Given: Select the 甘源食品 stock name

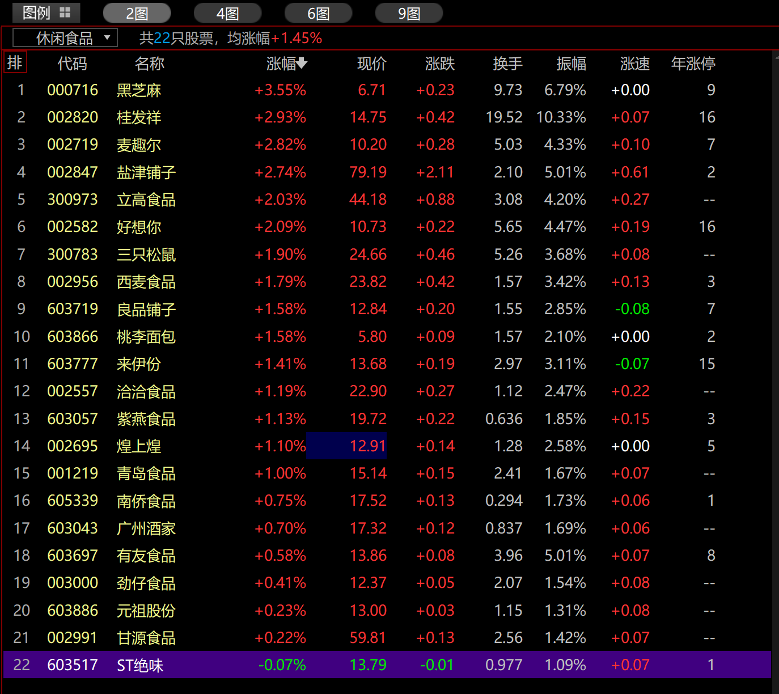Looking at the screenshot, I should click(x=146, y=638).
